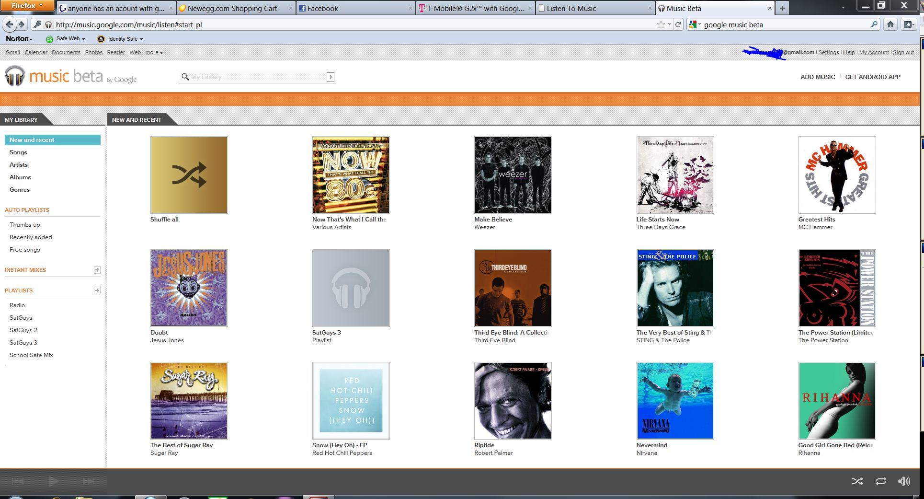Open Recently added auto playlist

(31, 237)
